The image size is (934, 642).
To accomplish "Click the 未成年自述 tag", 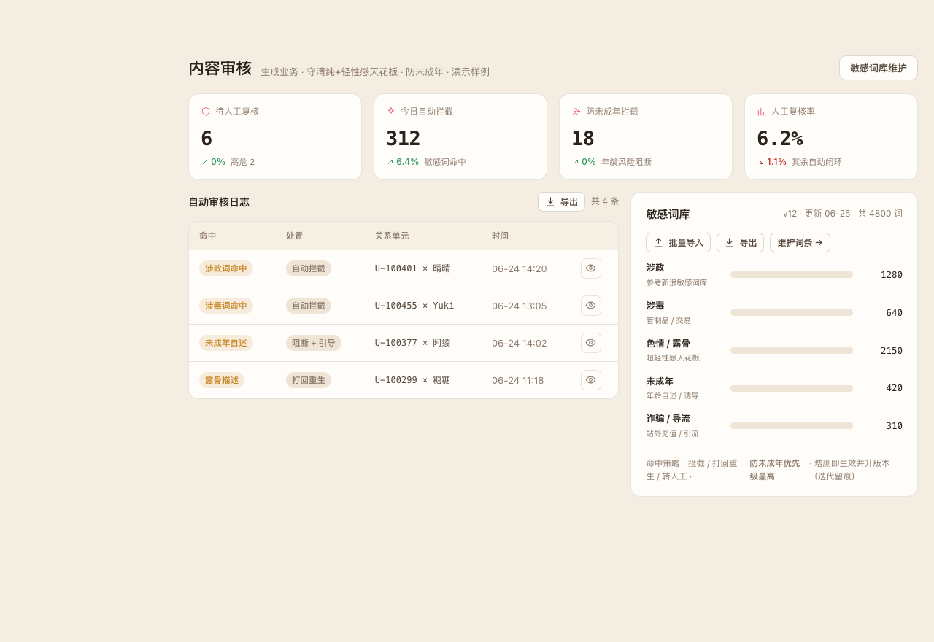I will tap(226, 343).
